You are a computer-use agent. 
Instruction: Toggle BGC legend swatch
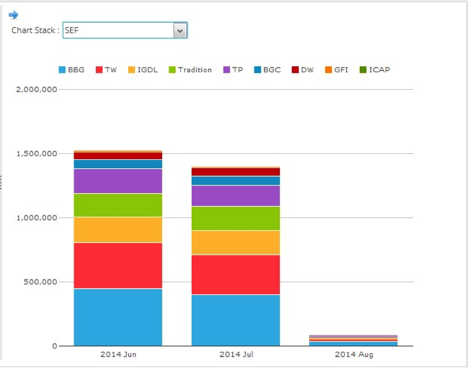click(258, 70)
